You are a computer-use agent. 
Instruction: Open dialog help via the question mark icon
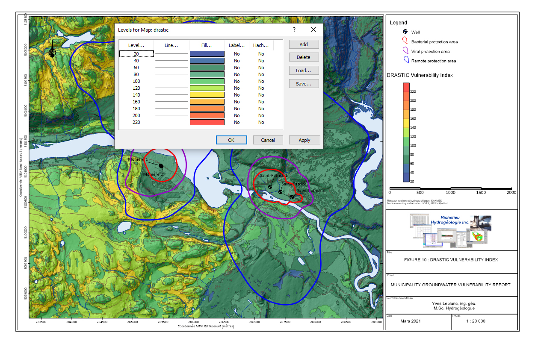pyautogui.click(x=294, y=29)
